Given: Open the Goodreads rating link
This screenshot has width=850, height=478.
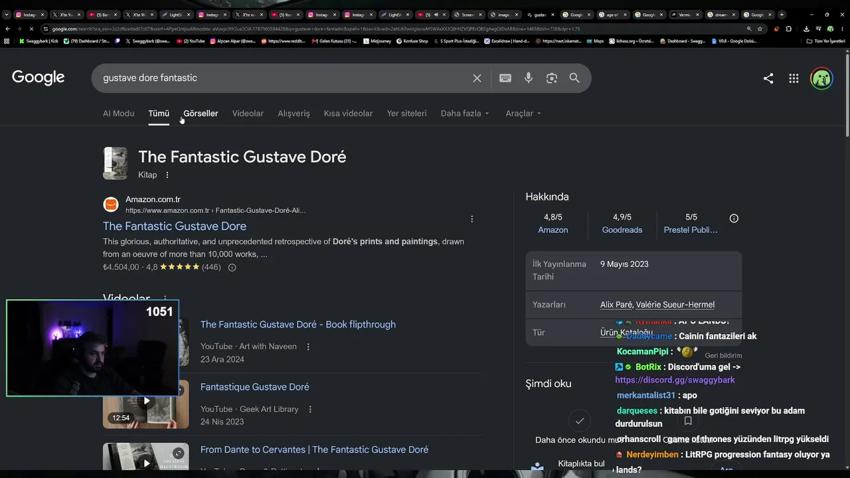Looking at the screenshot, I should point(622,230).
